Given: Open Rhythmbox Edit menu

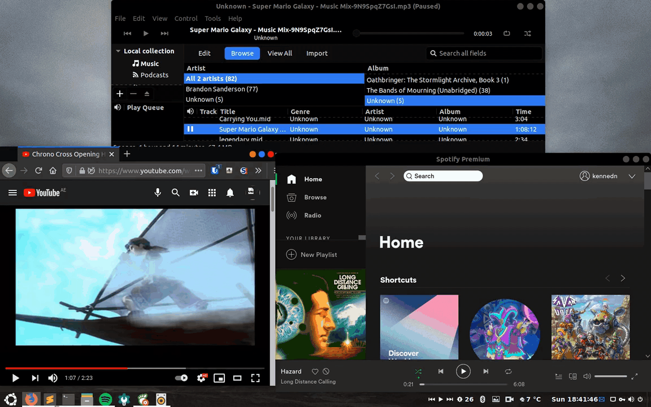Looking at the screenshot, I should click(x=138, y=18).
